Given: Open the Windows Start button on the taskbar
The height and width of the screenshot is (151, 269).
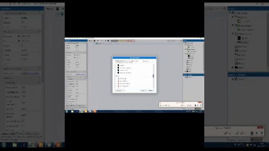Looking at the screenshot, I should (x=67, y=111).
